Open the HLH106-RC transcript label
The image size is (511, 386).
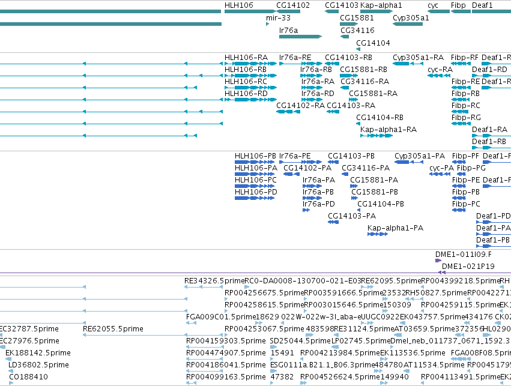(246, 82)
